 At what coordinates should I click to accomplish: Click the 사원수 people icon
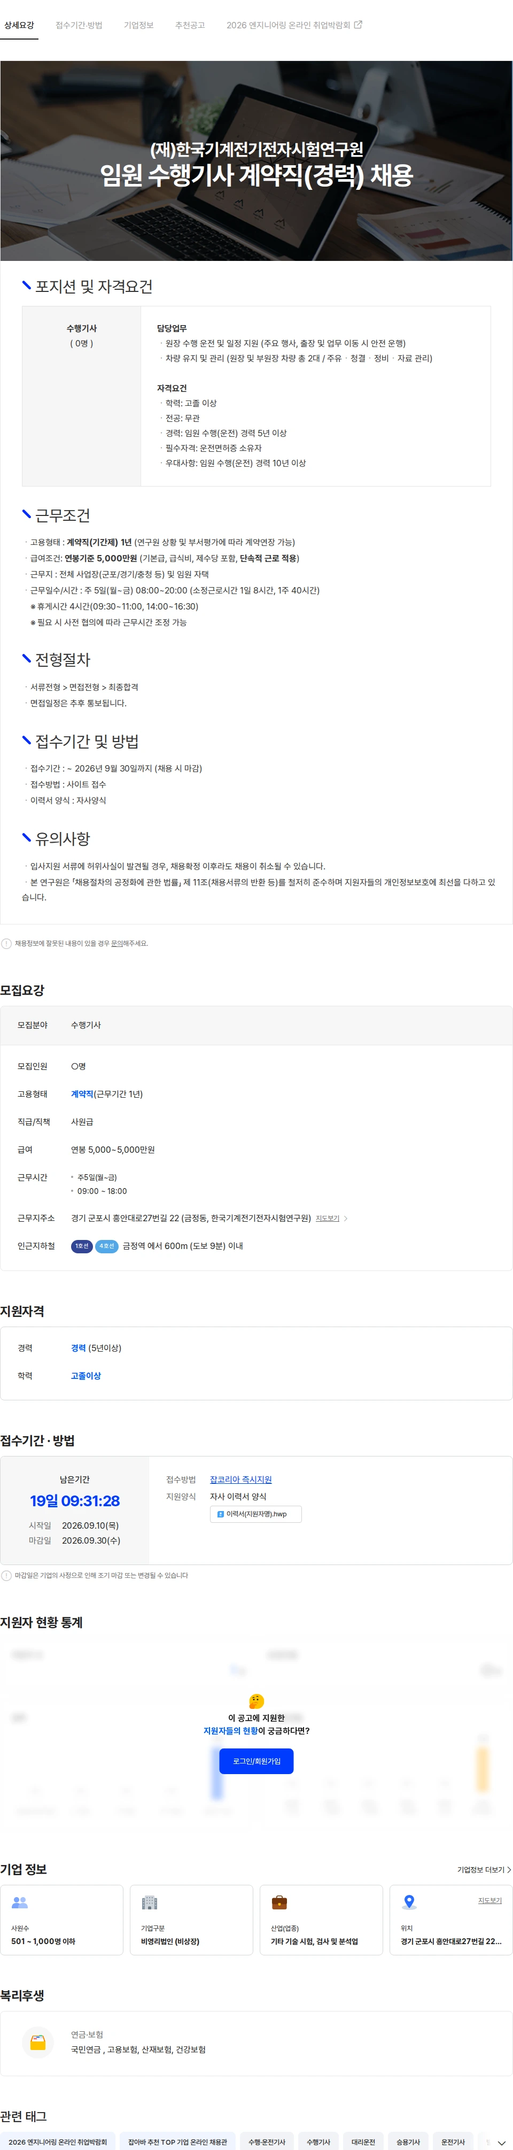click(20, 1903)
